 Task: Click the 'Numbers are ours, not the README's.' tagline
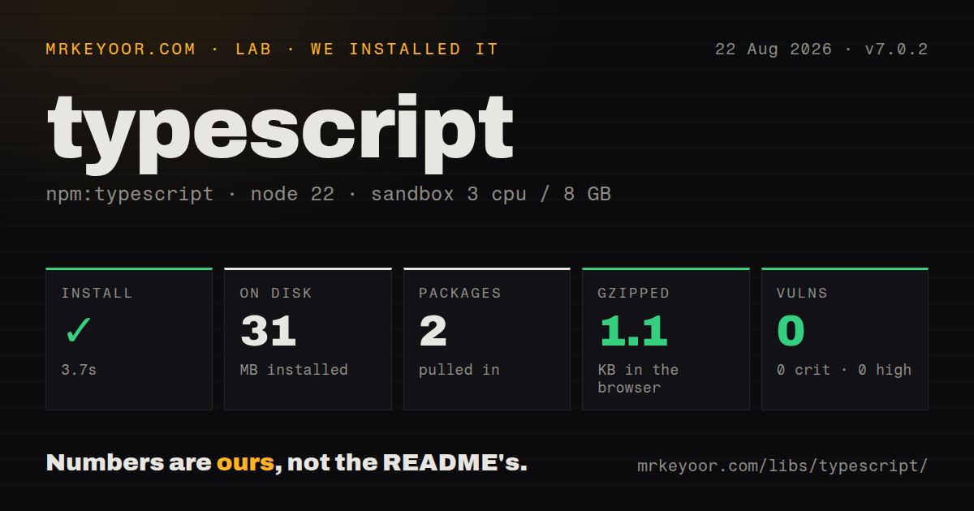[287, 463]
